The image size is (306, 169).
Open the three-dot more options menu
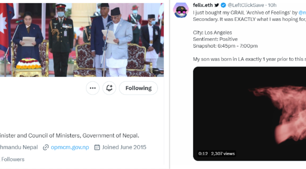coord(92,88)
